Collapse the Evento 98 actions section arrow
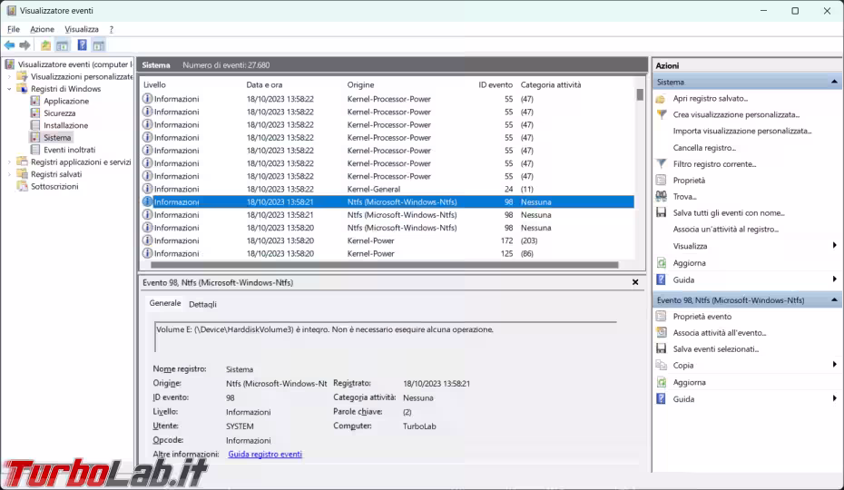 (x=834, y=300)
